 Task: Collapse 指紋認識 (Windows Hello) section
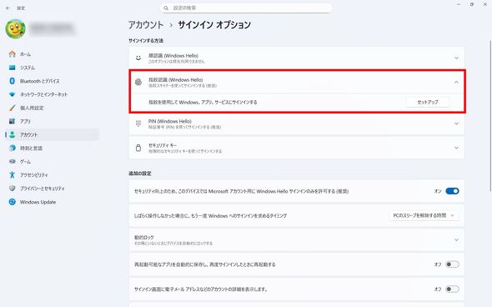coord(456,82)
